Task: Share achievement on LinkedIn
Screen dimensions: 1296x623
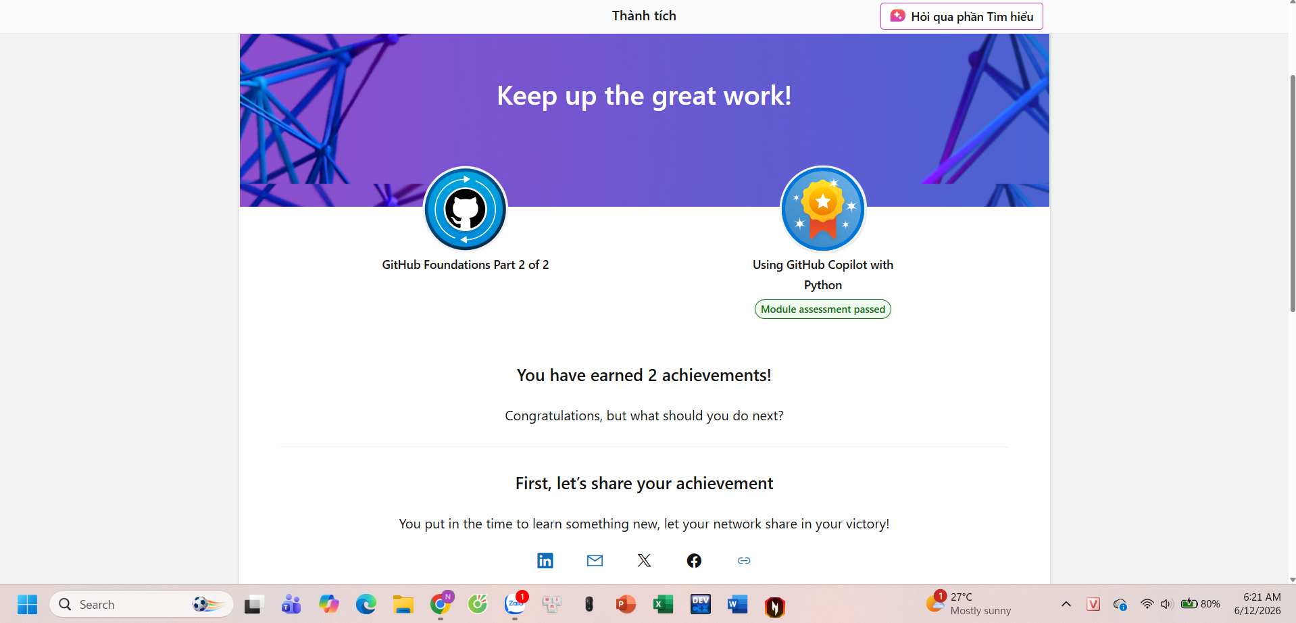Action: 545,561
